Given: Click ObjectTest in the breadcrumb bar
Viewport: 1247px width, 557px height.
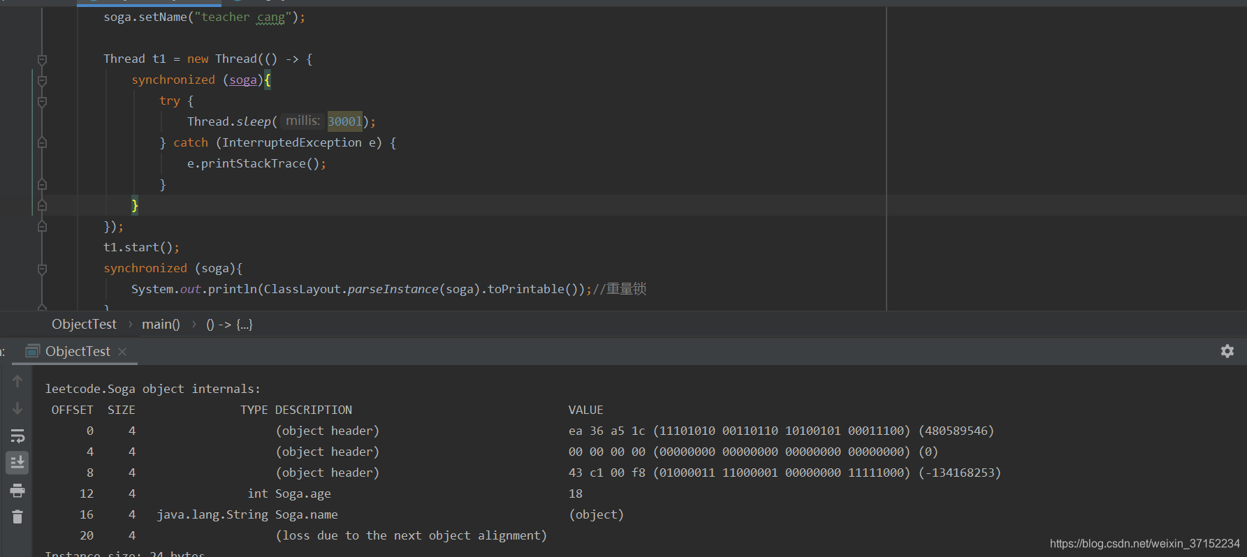Looking at the screenshot, I should (84, 325).
